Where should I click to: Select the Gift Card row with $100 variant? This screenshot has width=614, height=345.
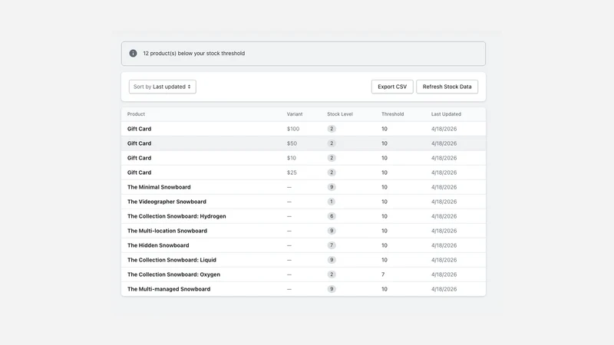[303, 129]
